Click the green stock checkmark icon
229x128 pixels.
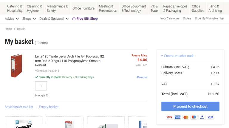(36, 77)
